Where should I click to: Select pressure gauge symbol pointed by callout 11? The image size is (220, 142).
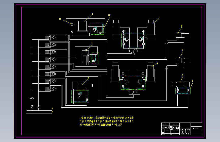point(72,25)
